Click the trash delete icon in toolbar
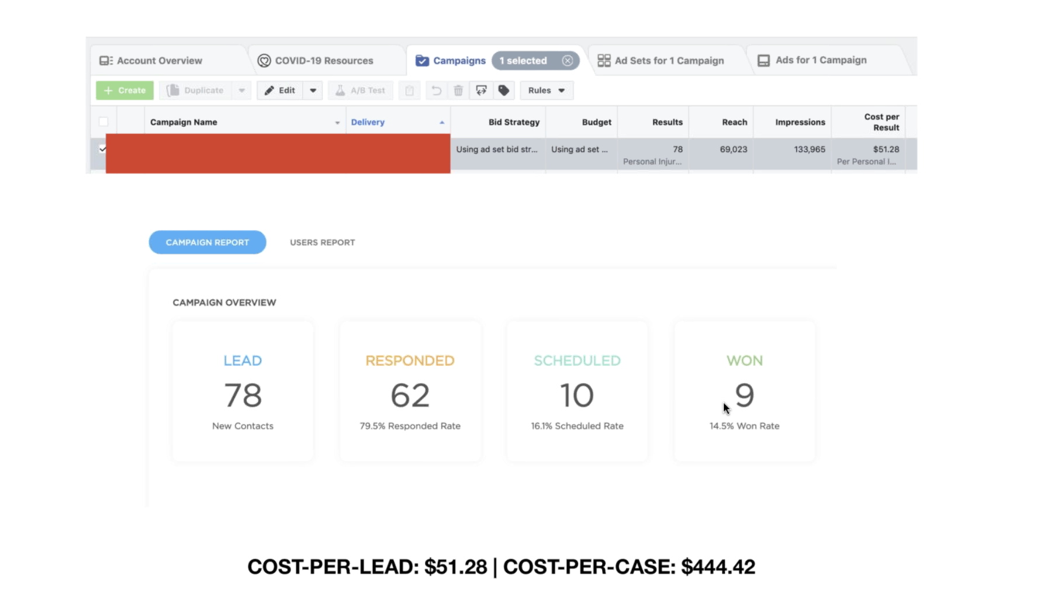This screenshot has width=1058, height=604. (458, 91)
